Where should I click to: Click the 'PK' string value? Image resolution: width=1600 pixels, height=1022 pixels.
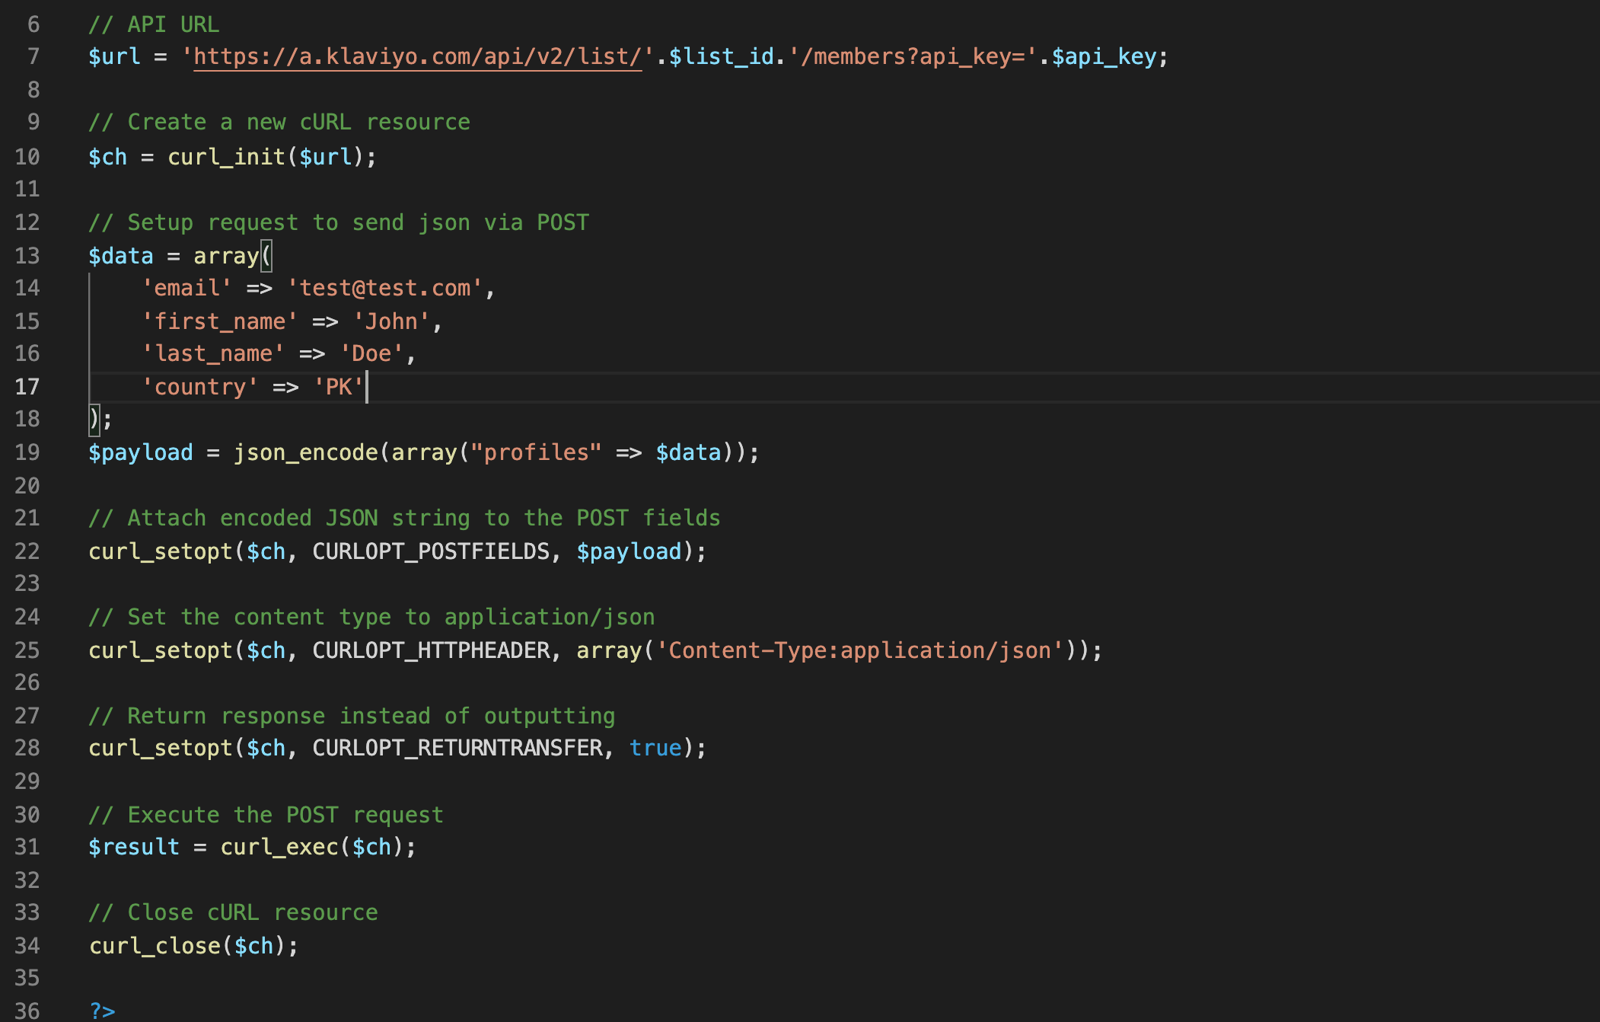339,387
